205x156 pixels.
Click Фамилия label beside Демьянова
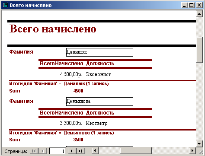pyautogui.click(x=21, y=101)
